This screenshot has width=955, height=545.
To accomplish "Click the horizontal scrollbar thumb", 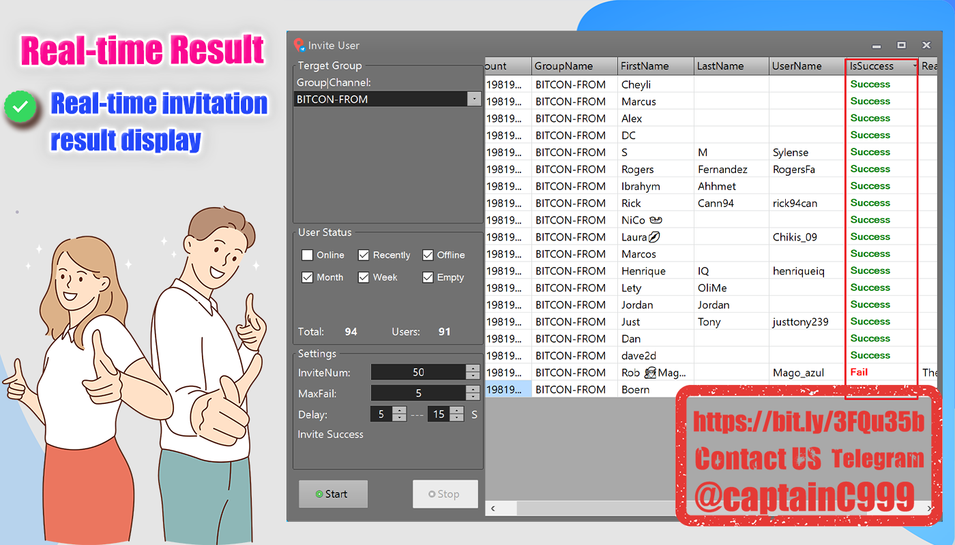I will [597, 508].
